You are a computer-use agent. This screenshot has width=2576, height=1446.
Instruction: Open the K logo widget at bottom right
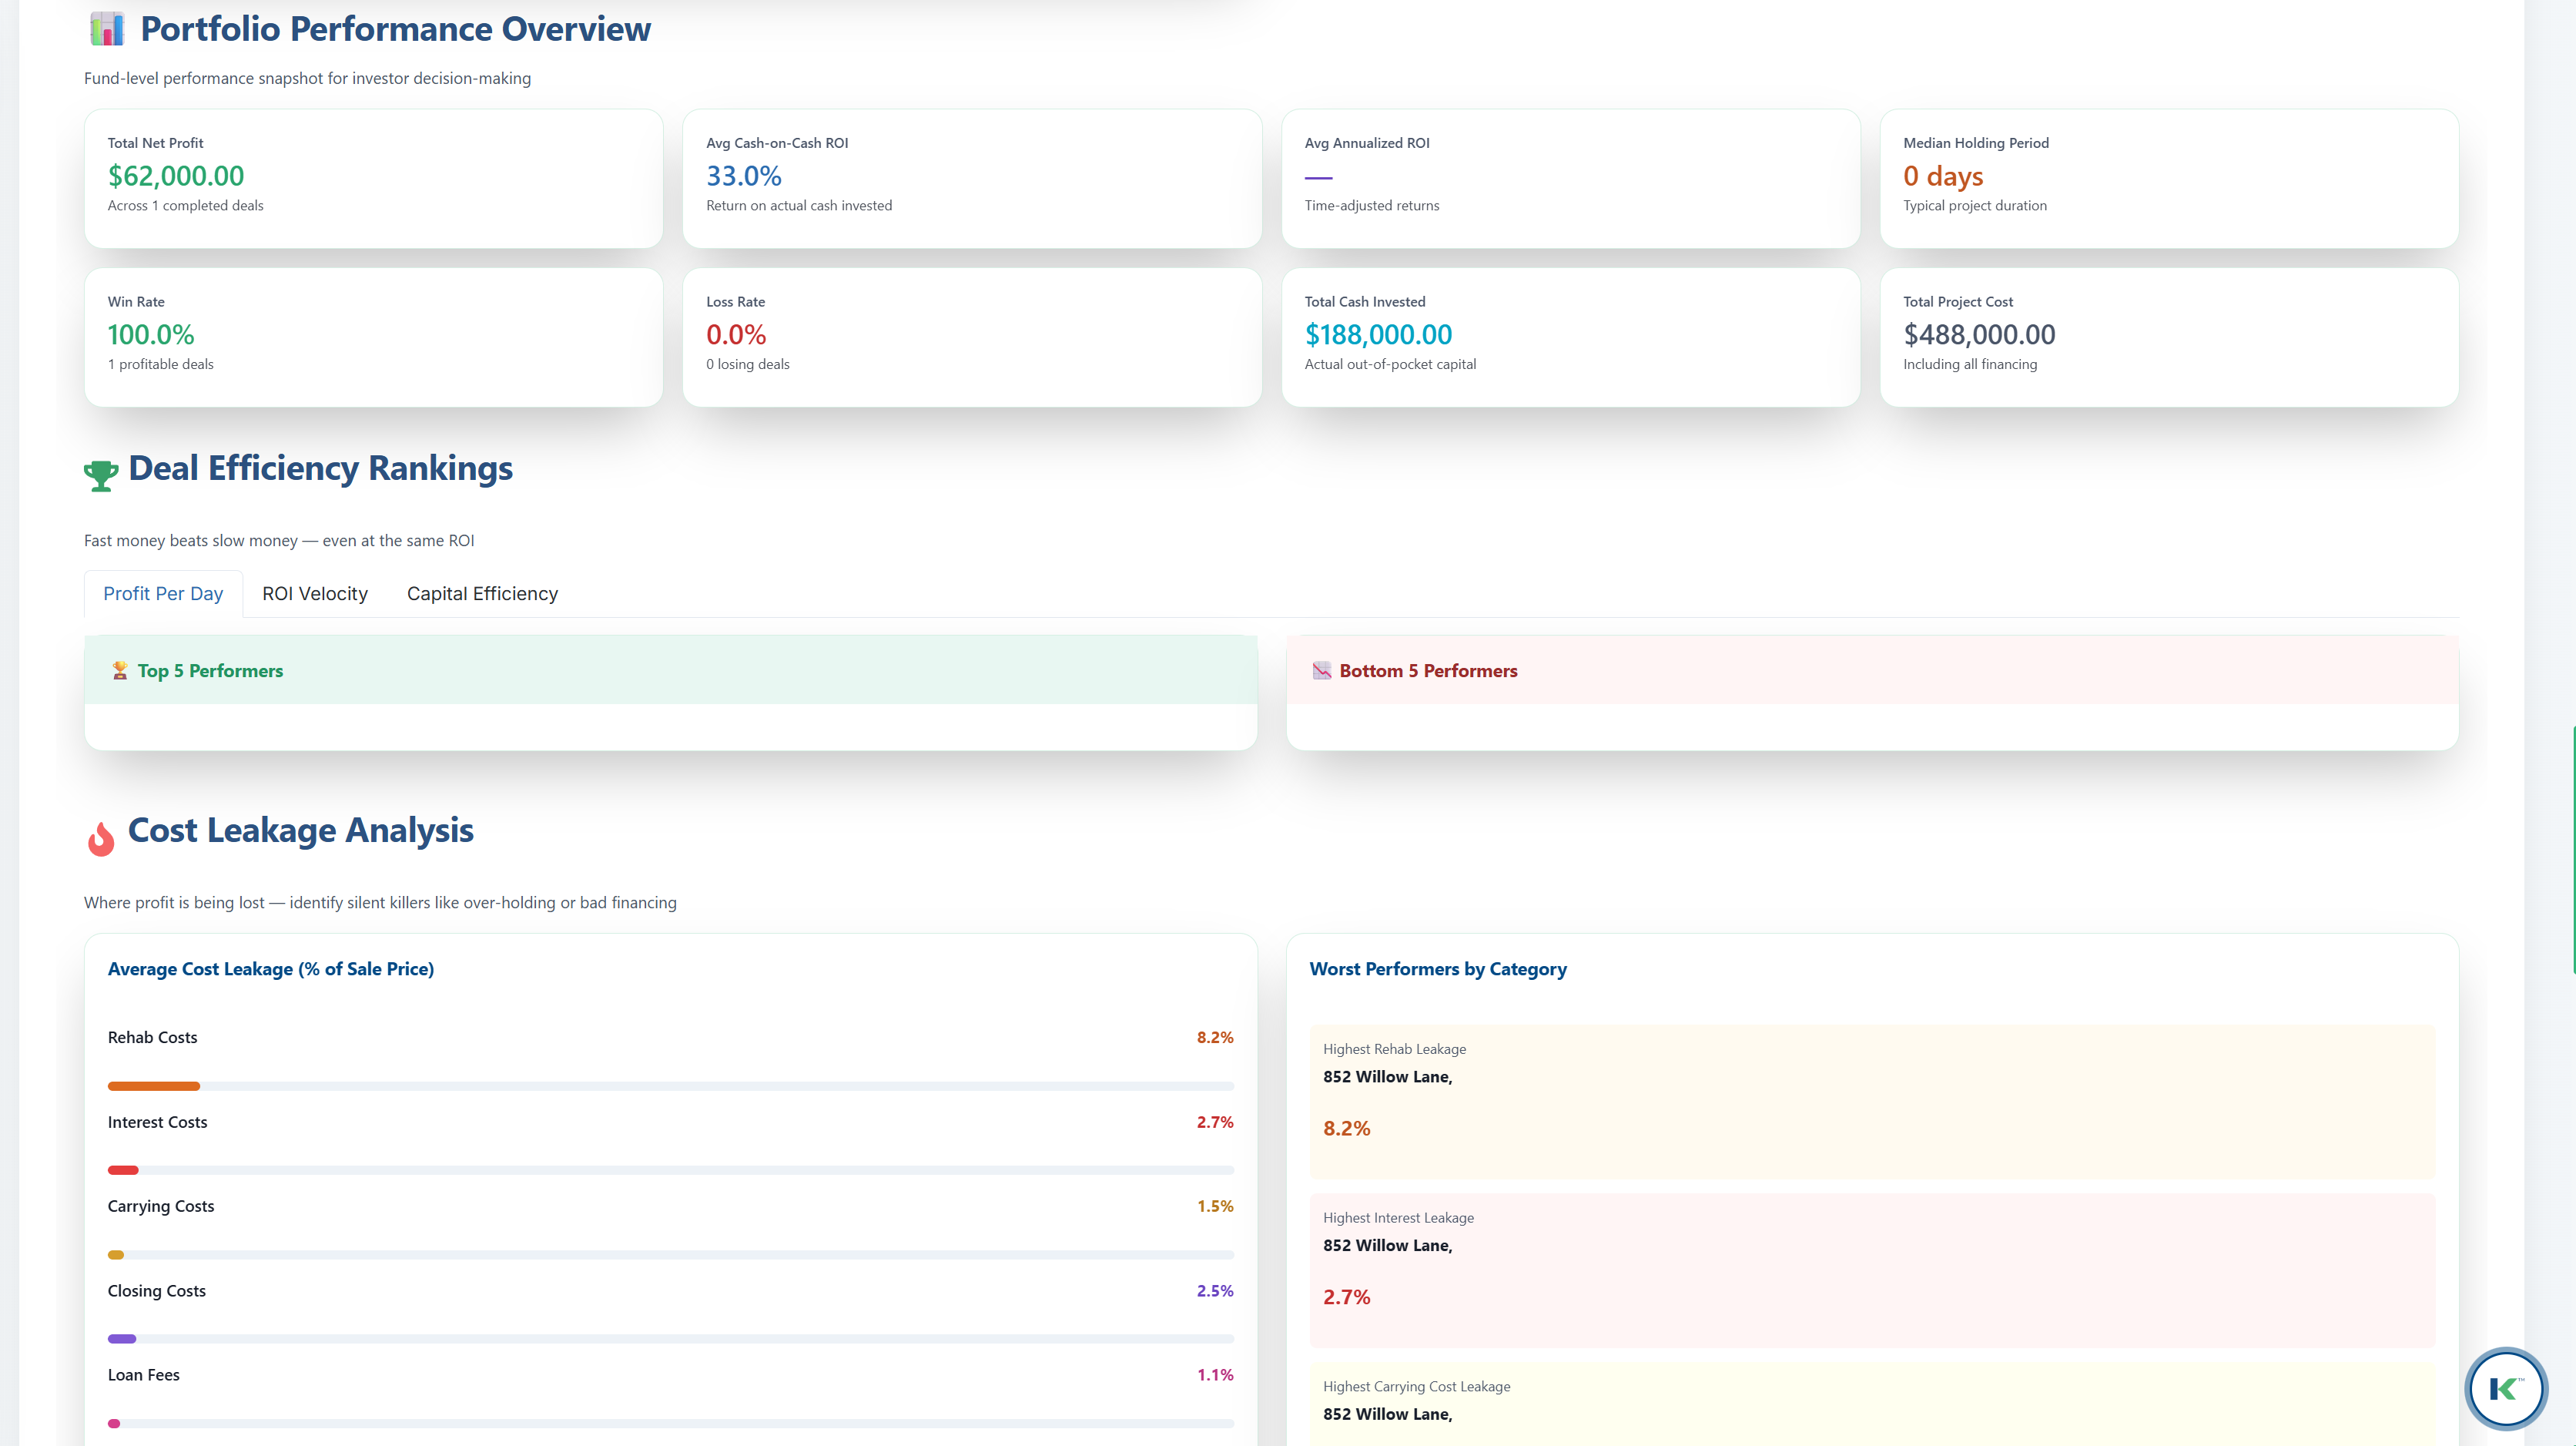coord(2505,1389)
